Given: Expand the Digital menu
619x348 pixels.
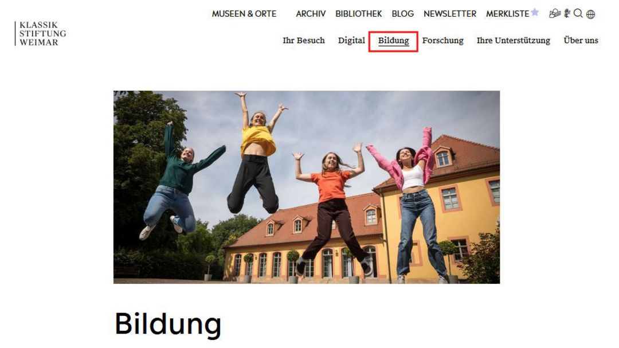Looking at the screenshot, I should [351, 40].
